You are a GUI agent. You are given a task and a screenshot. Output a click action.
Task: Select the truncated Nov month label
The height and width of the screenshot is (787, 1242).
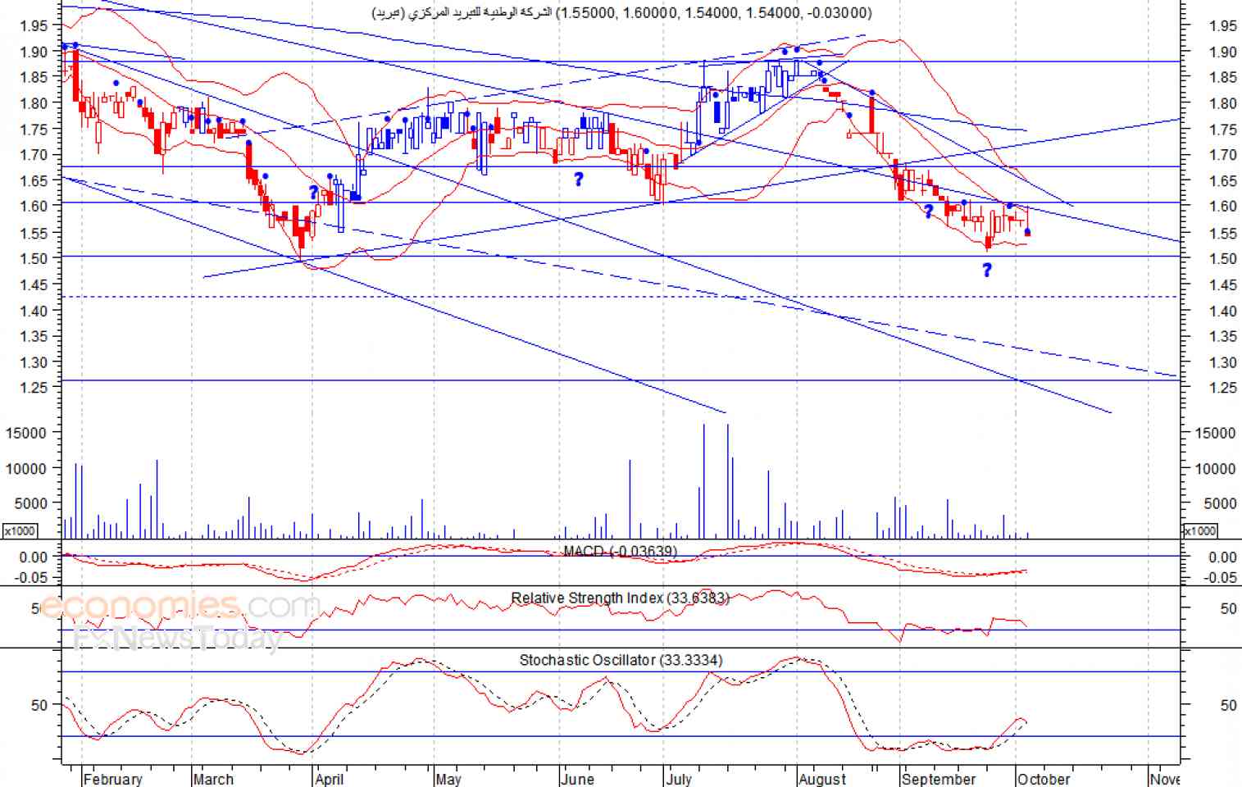(1165, 779)
